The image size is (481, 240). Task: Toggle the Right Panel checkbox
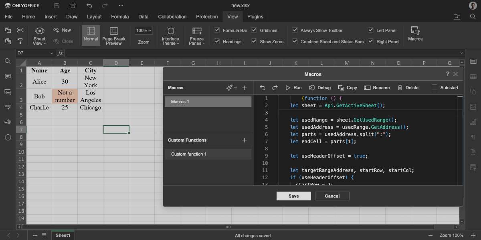click(x=370, y=41)
